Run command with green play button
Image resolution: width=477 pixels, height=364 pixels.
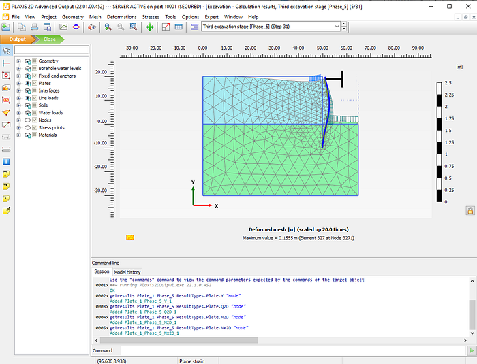point(472,350)
